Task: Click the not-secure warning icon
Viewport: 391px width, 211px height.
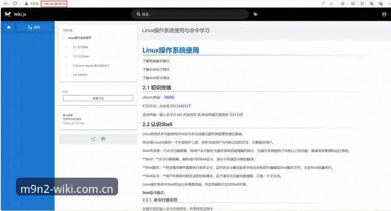Action: coord(26,3)
